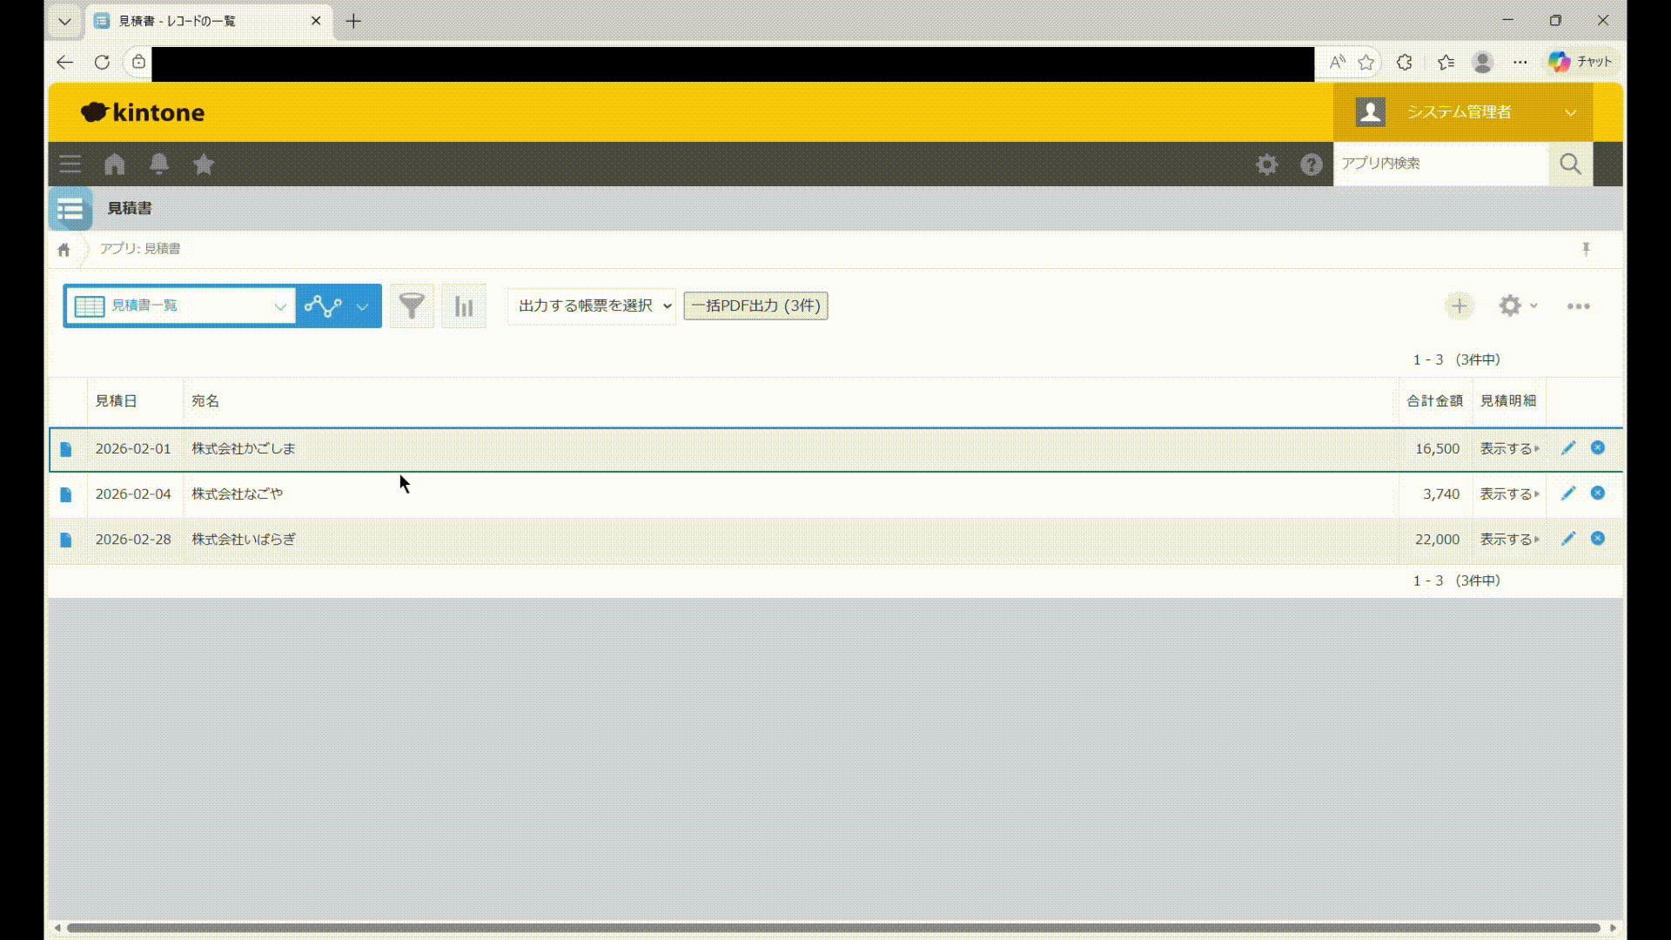Click the 一括PDF出力 (3件) button

pyautogui.click(x=755, y=306)
